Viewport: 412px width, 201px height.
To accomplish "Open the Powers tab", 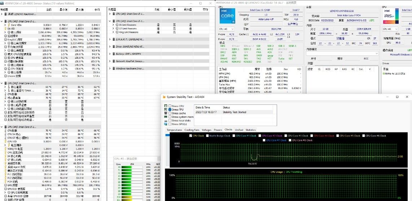I will (x=218, y=130).
